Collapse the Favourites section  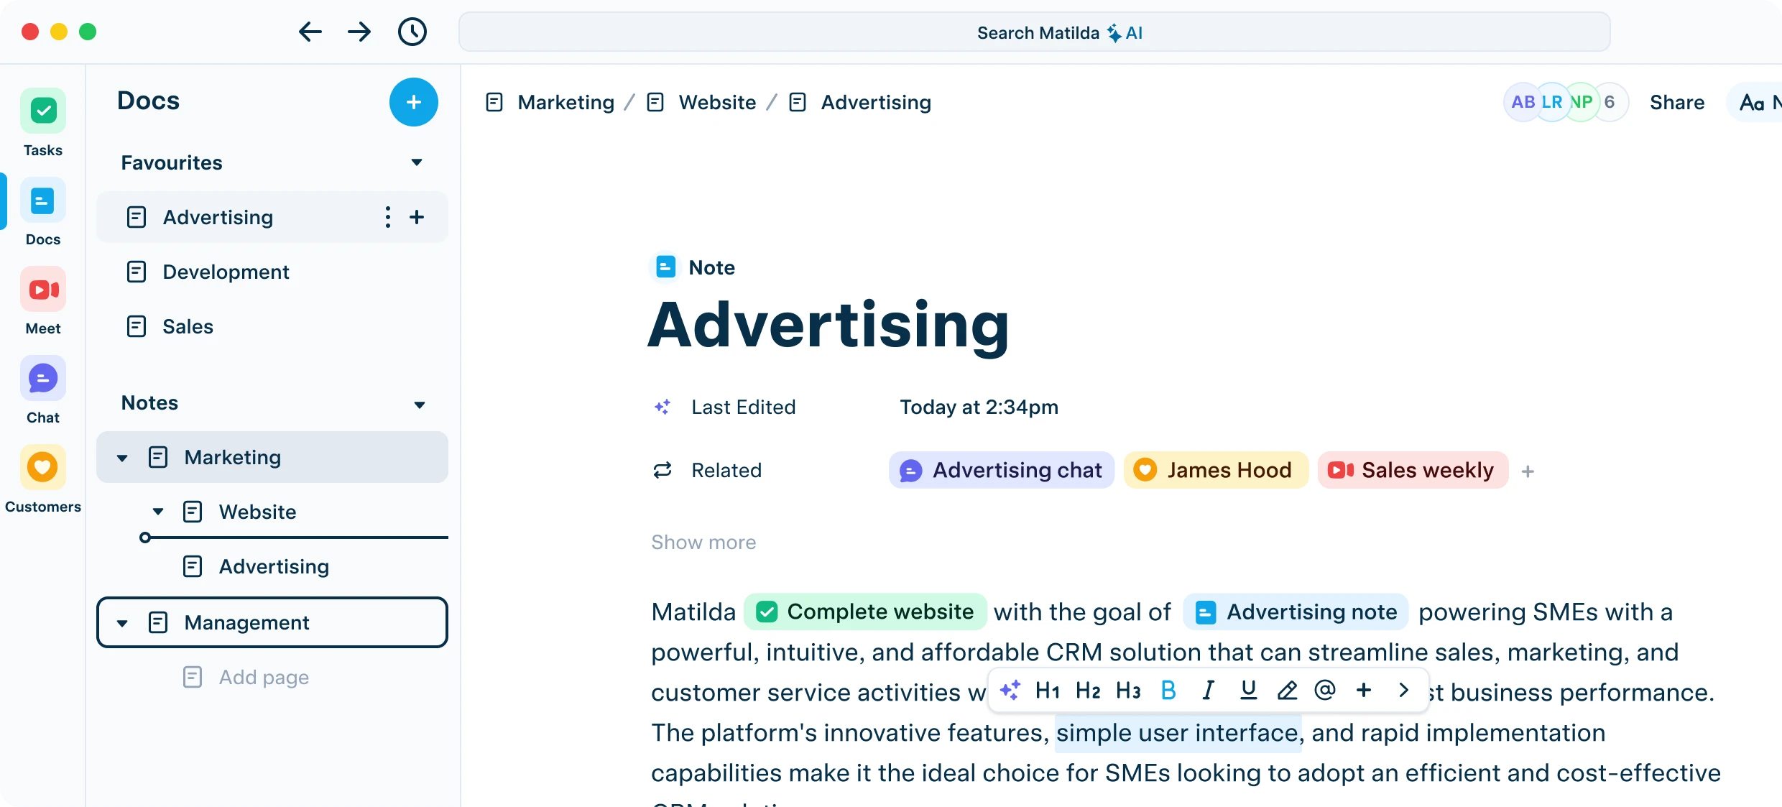(x=417, y=162)
